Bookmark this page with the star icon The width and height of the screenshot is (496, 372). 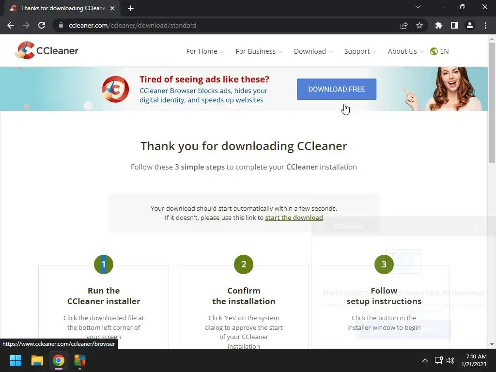(x=419, y=25)
